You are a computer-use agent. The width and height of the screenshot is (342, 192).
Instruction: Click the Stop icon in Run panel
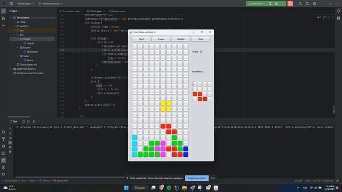tap(28, 122)
